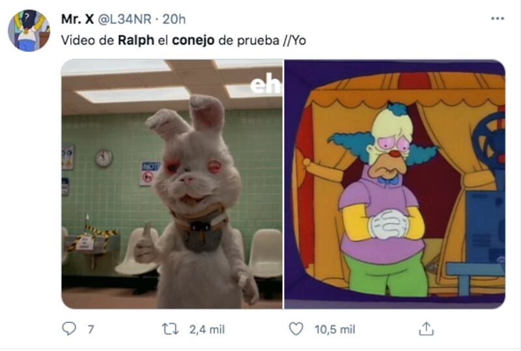The width and height of the screenshot is (521, 351).
Task: Click the rabbit's thumbs-up hand in photo
Action: coord(145,244)
